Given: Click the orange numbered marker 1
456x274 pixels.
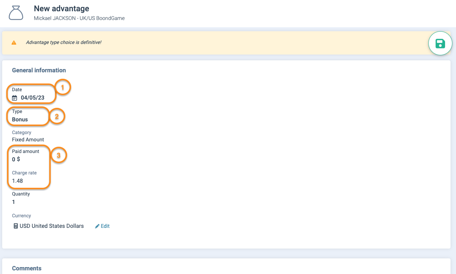Looking at the screenshot, I should [x=62, y=88].
